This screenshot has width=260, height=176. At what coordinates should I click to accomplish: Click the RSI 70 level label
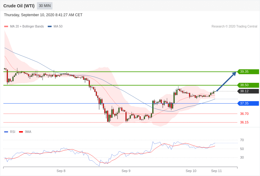(x=242, y=140)
